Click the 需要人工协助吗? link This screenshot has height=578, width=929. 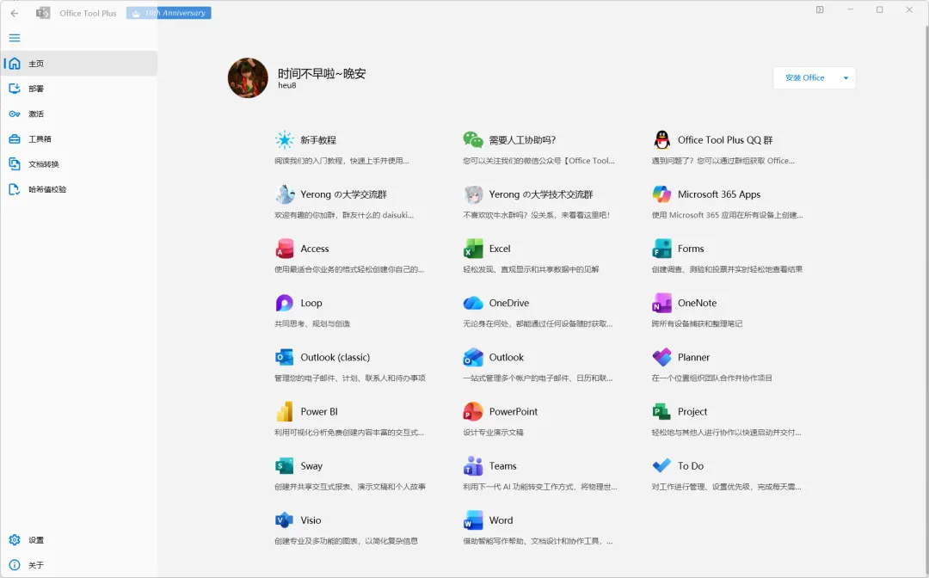coord(523,140)
